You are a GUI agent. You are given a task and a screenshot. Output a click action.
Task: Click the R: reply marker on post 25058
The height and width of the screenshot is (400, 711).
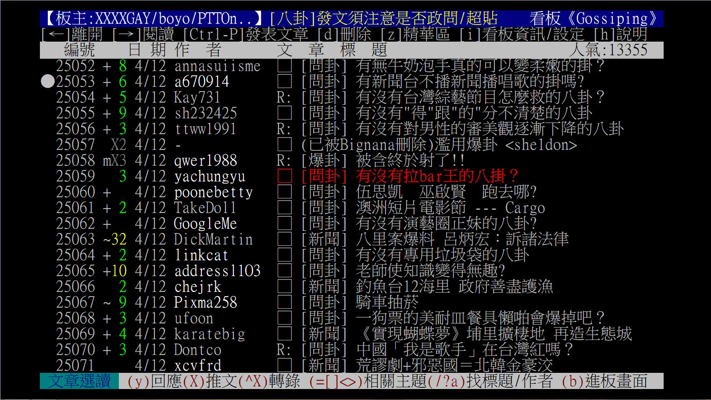[x=284, y=160]
